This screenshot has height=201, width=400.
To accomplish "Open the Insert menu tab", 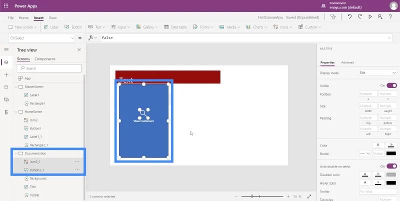I will click(38, 18).
